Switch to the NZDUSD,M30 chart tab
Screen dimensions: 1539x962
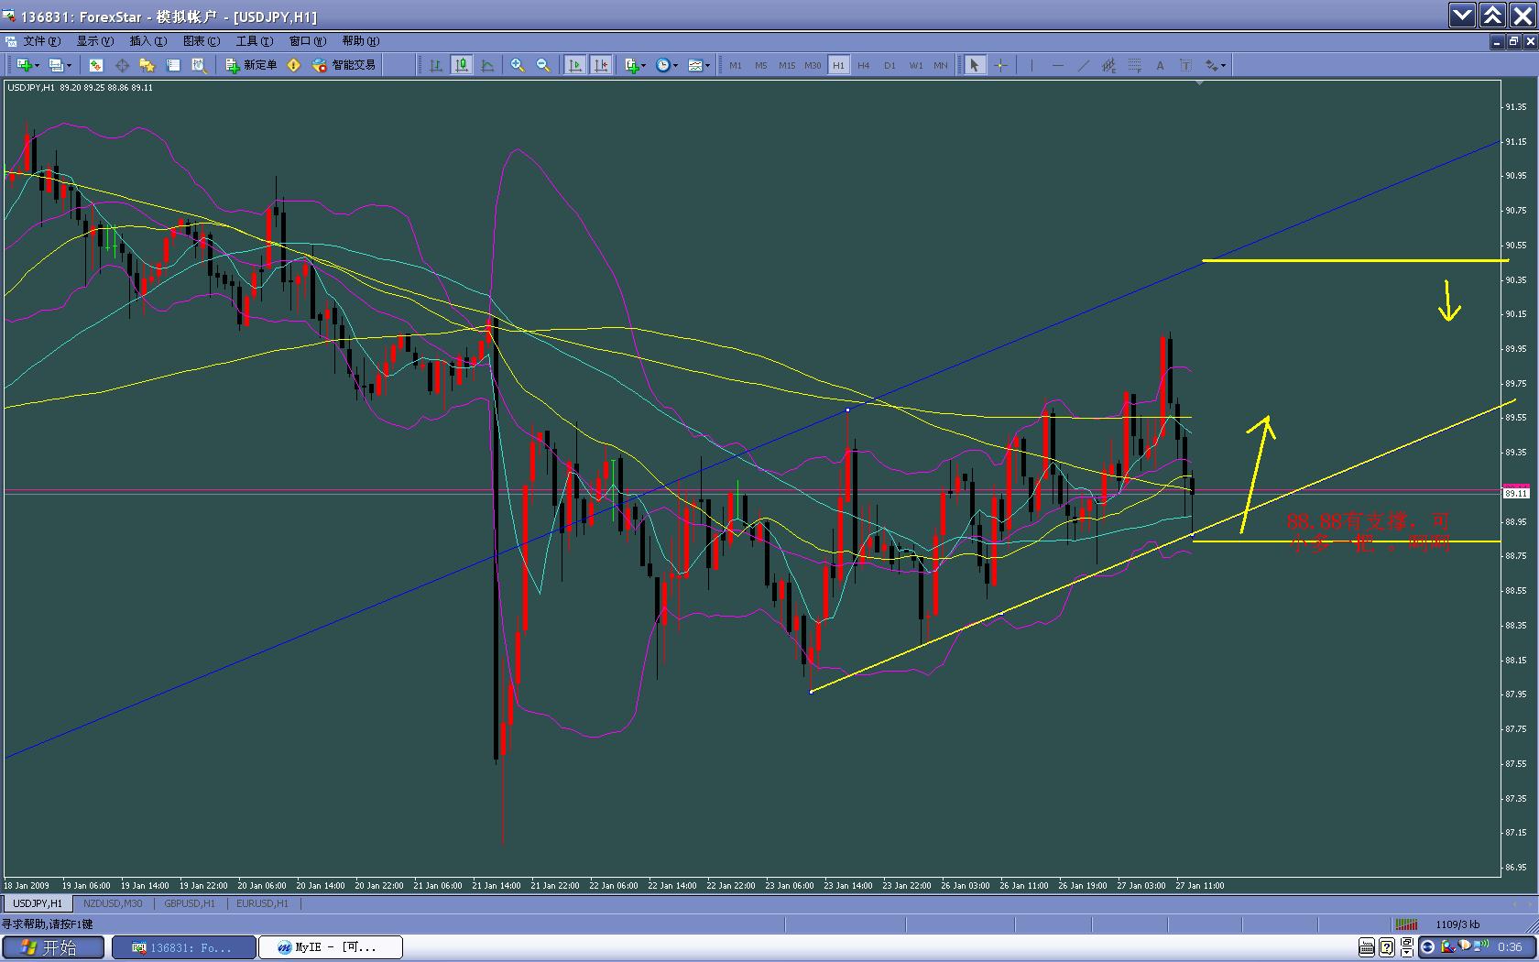coord(113,903)
